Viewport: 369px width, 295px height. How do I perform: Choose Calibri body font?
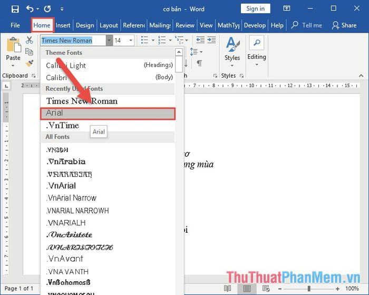tap(108, 77)
